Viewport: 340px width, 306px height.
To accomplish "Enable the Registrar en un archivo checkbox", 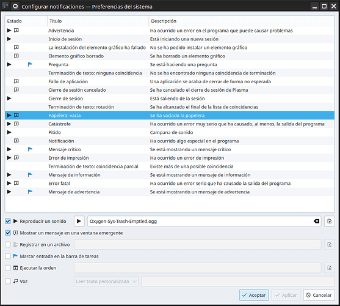I will pyautogui.click(x=8, y=245).
